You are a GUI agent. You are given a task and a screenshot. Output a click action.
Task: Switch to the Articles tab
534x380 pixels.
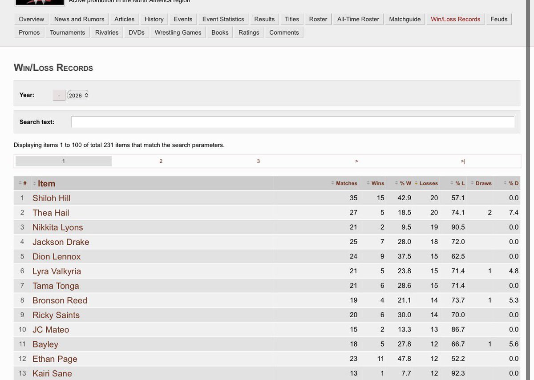(x=124, y=19)
